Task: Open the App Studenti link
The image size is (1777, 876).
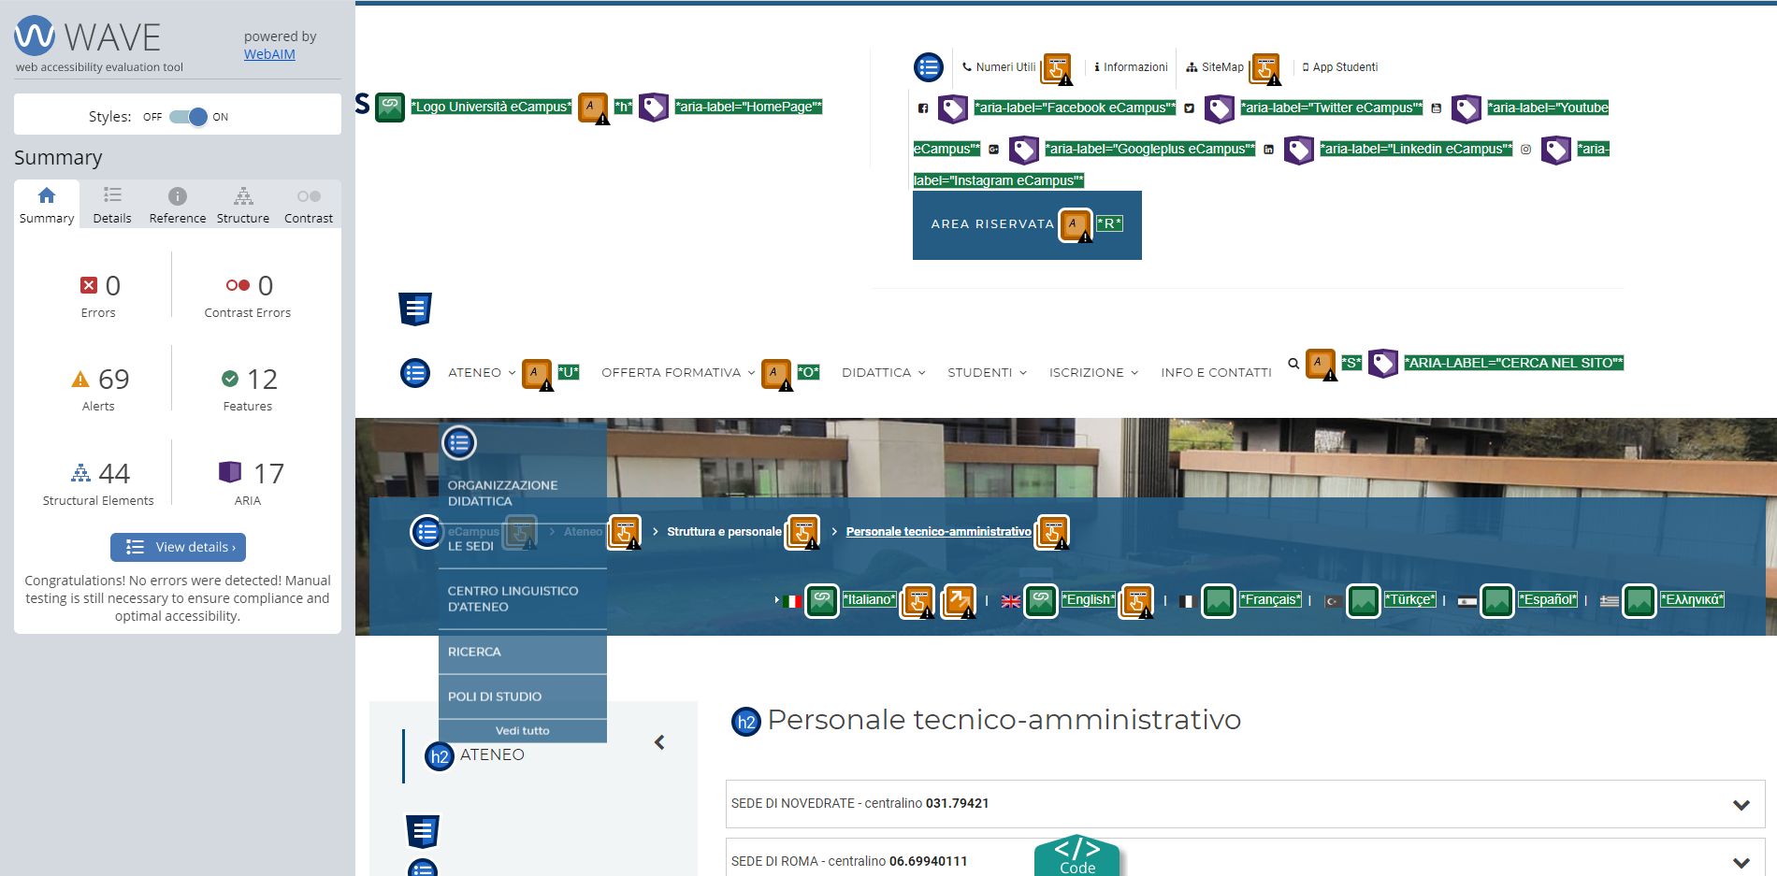Action: (1339, 67)
